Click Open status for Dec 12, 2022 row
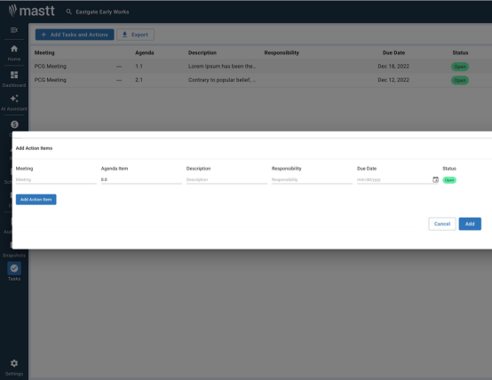Screen dimensions: 492x380 click(460, 80)
